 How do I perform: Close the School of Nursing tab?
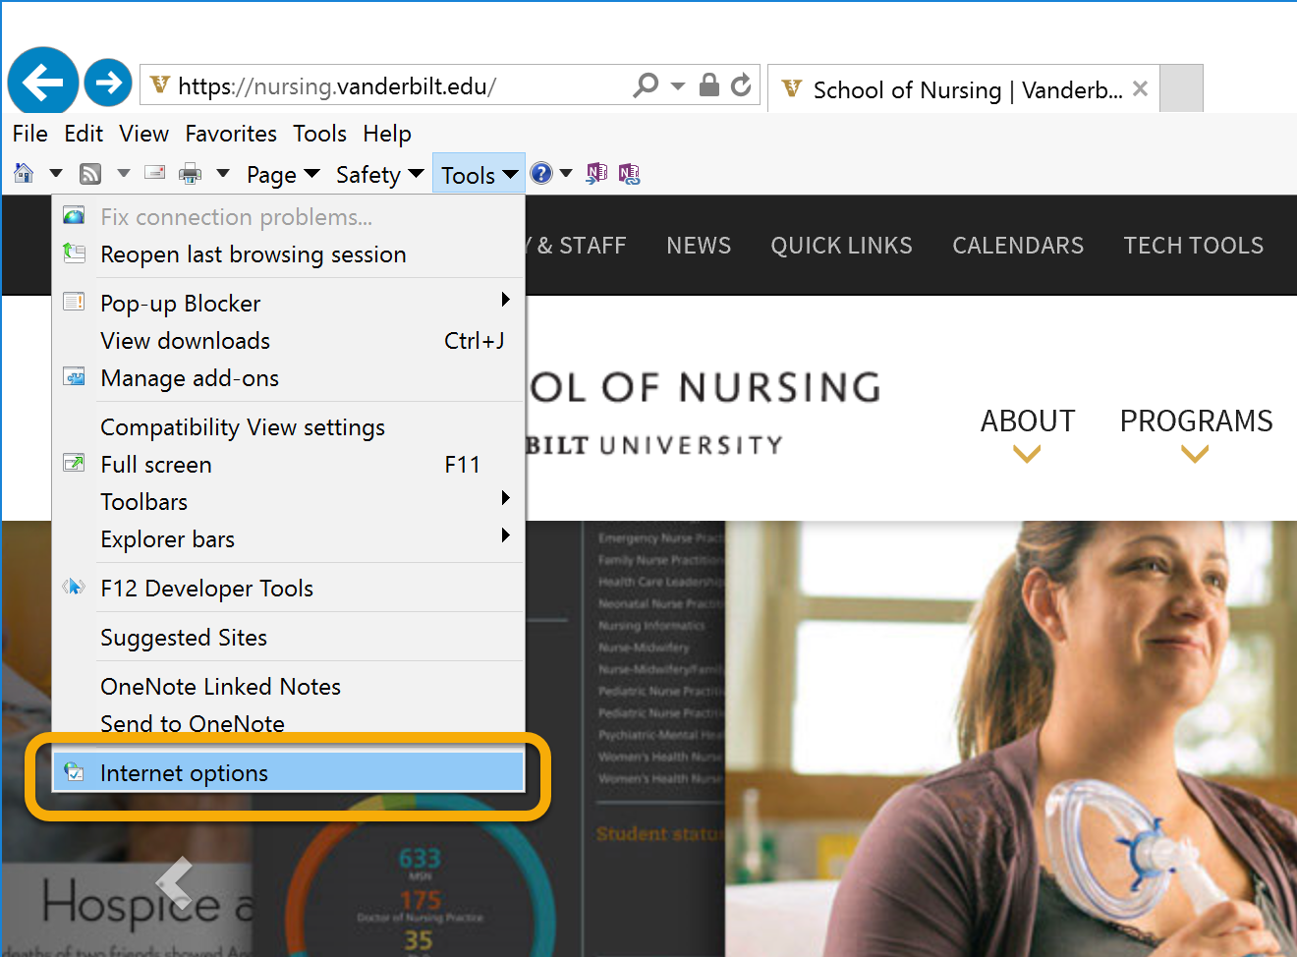[x=1141, y=89]
